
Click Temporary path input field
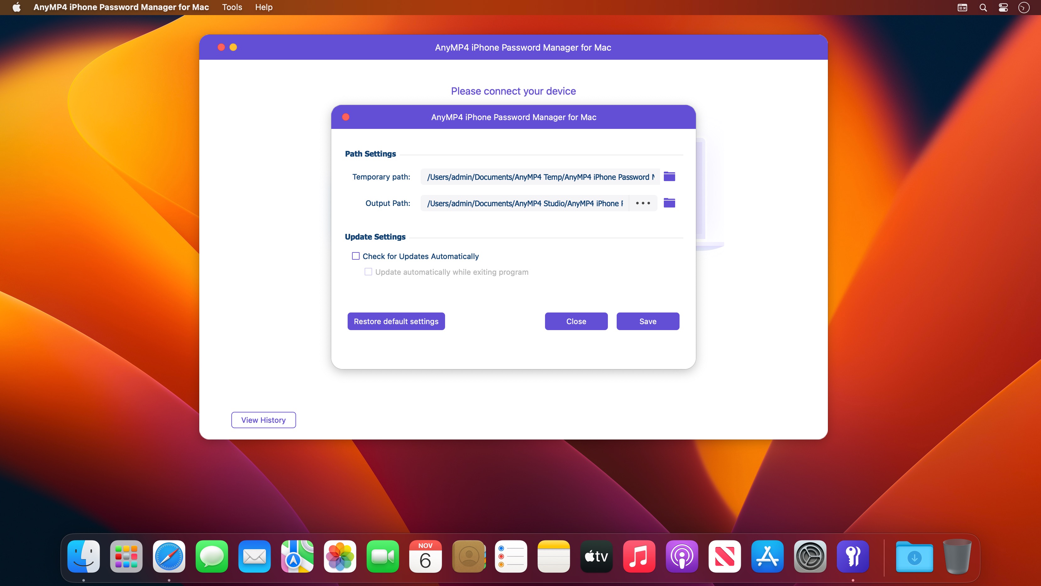[x=540, y=177]
